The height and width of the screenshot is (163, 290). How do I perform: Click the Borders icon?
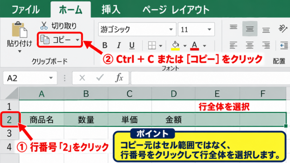tap(152, 45)
